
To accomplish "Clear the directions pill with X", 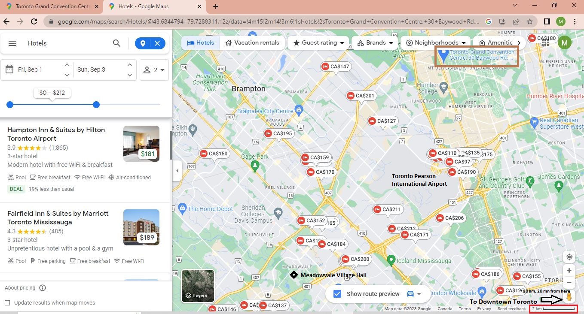I will click(x=157, y=43).
